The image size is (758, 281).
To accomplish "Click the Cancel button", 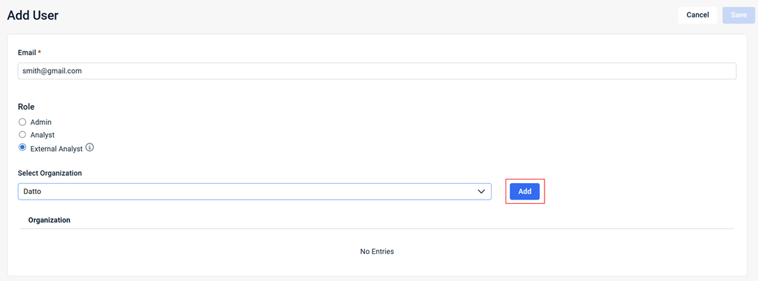I will (x=697, y=15).
